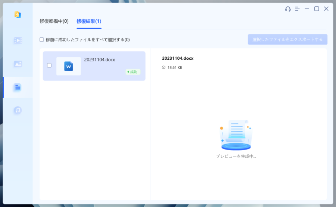Viewport: 336px width, 207px height.
Task: Select the file repair sidebar icon
Action: 18,87
